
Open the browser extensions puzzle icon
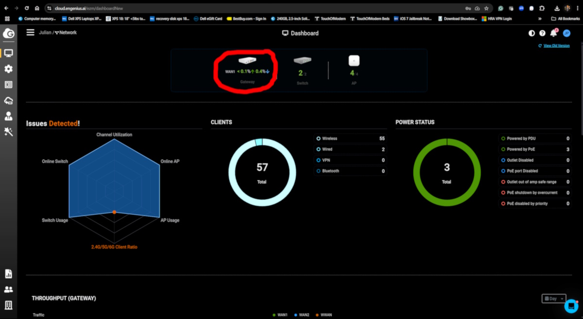tap(542, 8)
